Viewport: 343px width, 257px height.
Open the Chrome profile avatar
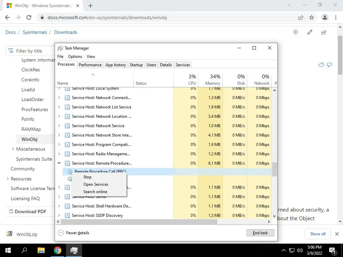tap(325, 17)
